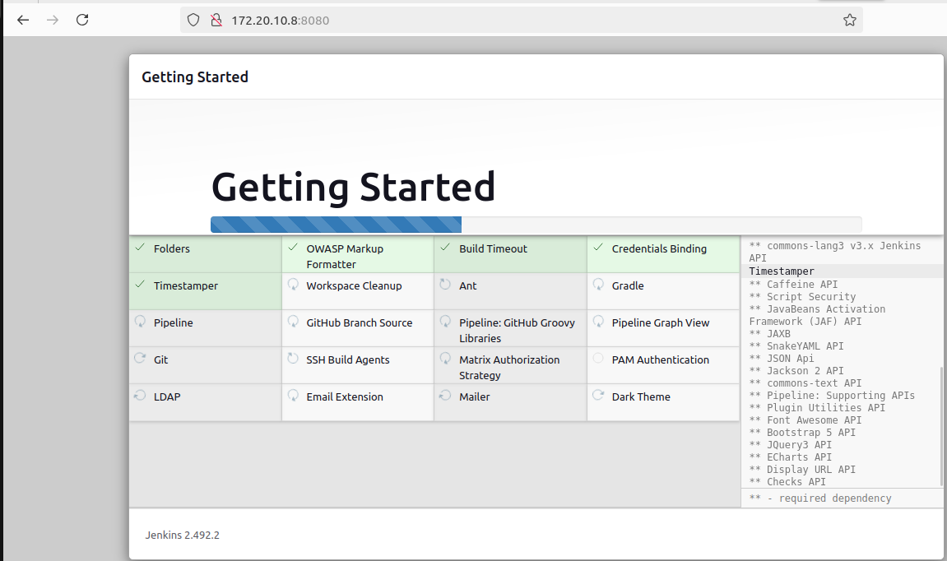Click the insecure connection padlock icon
The image size is (947, 561).
click(216, 20)
